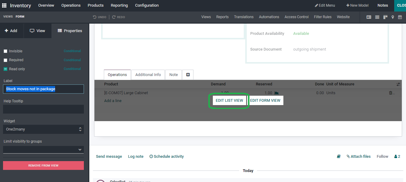The height and width of the screenshot is (182, 406).
Task: Click the Views toolbar link
Action: point(206,17)
